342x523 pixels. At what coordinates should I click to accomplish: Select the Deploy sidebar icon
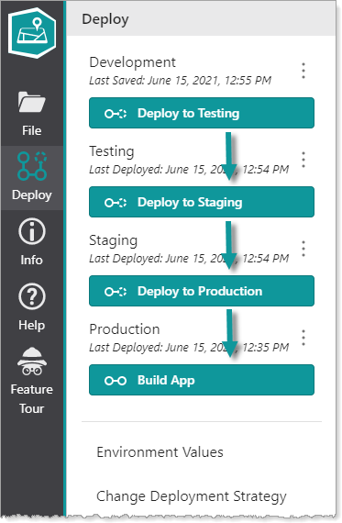[x=32, y=166]
